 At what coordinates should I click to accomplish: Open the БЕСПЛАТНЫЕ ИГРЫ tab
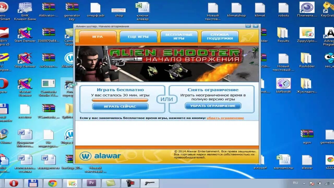coord(179,37)
